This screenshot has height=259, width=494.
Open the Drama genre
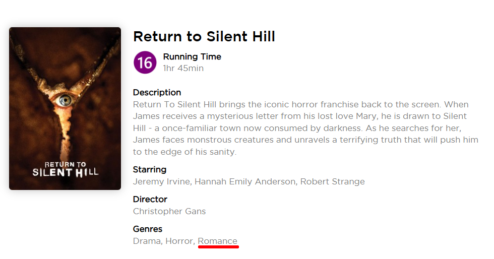point(146,241)
